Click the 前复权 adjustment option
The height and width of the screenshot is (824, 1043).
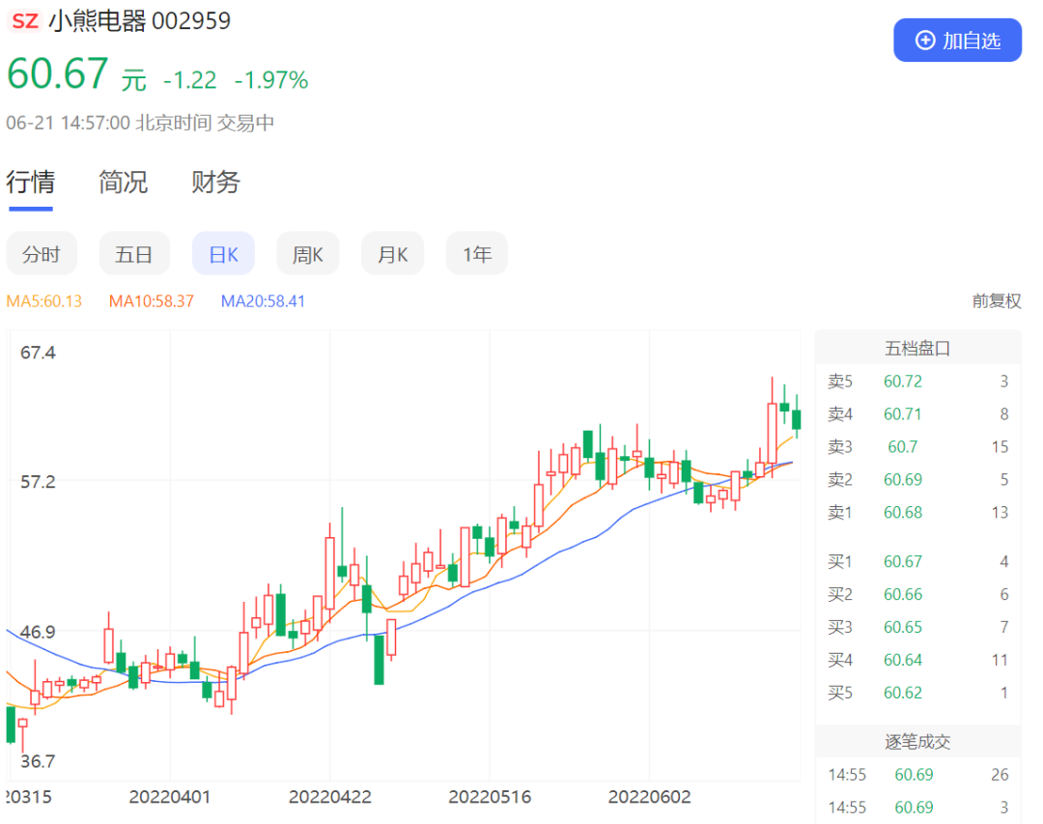point(996,300)
